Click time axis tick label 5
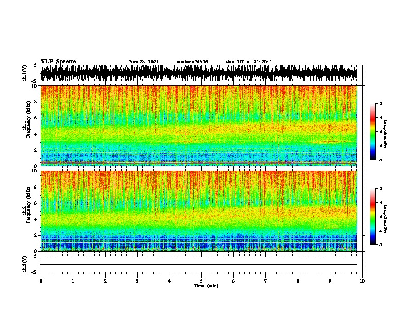This screenshot has width=408, height=315. (201, 281)
